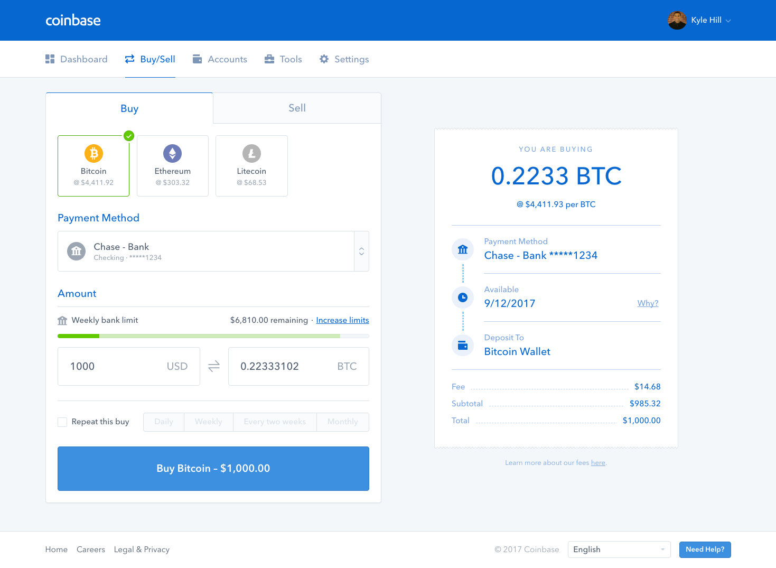Select the Monthly repeat option
776x568 pixels.
point(342,422)
